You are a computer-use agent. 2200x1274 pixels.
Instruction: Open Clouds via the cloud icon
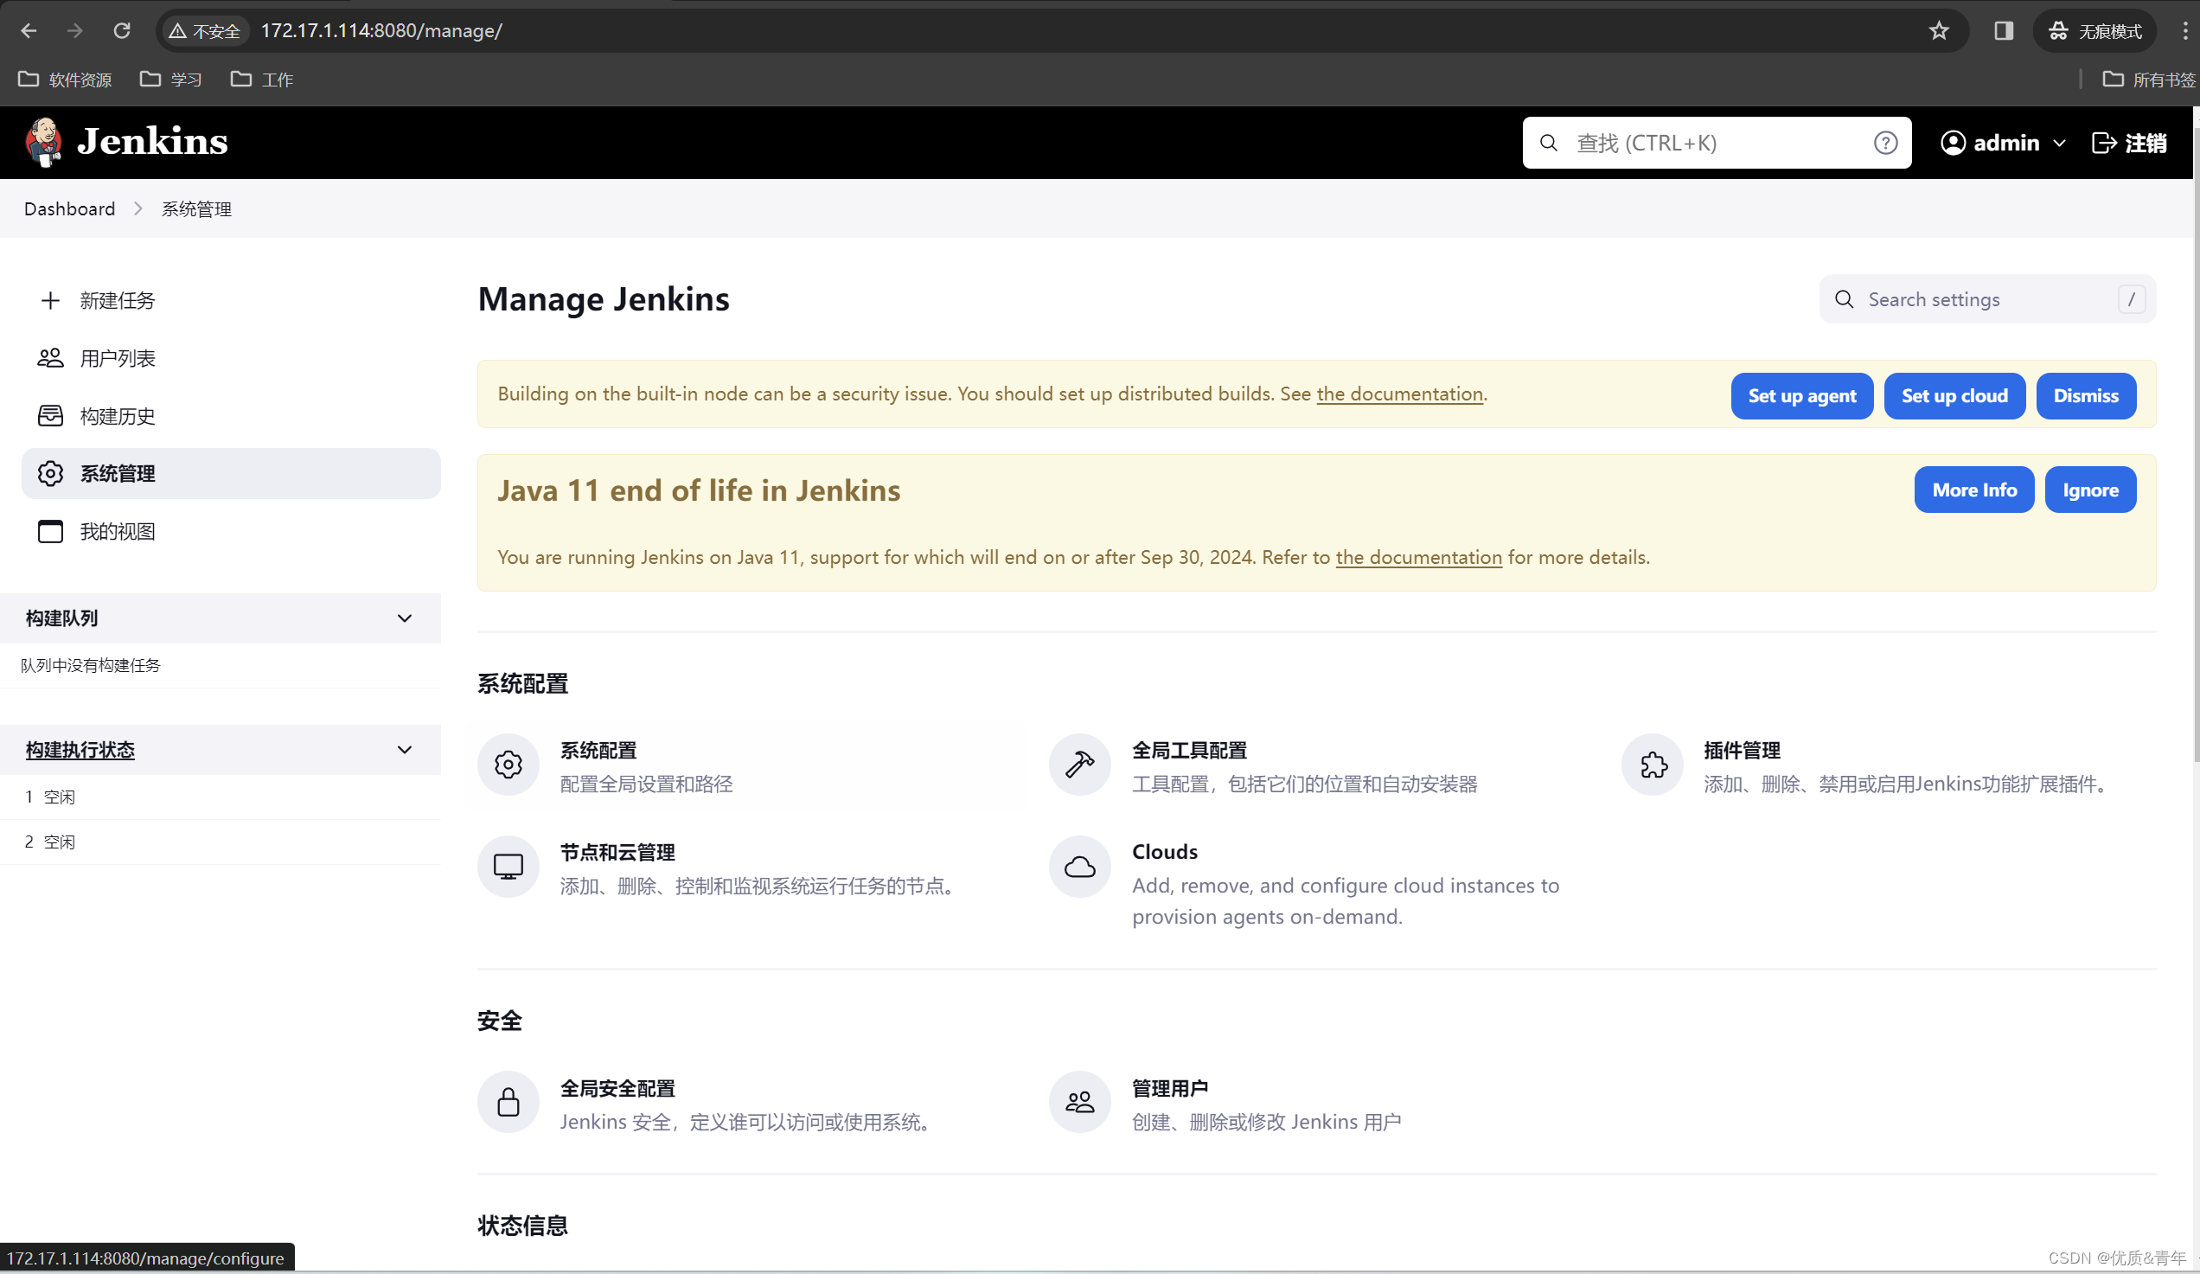[x=1079, y=867]
